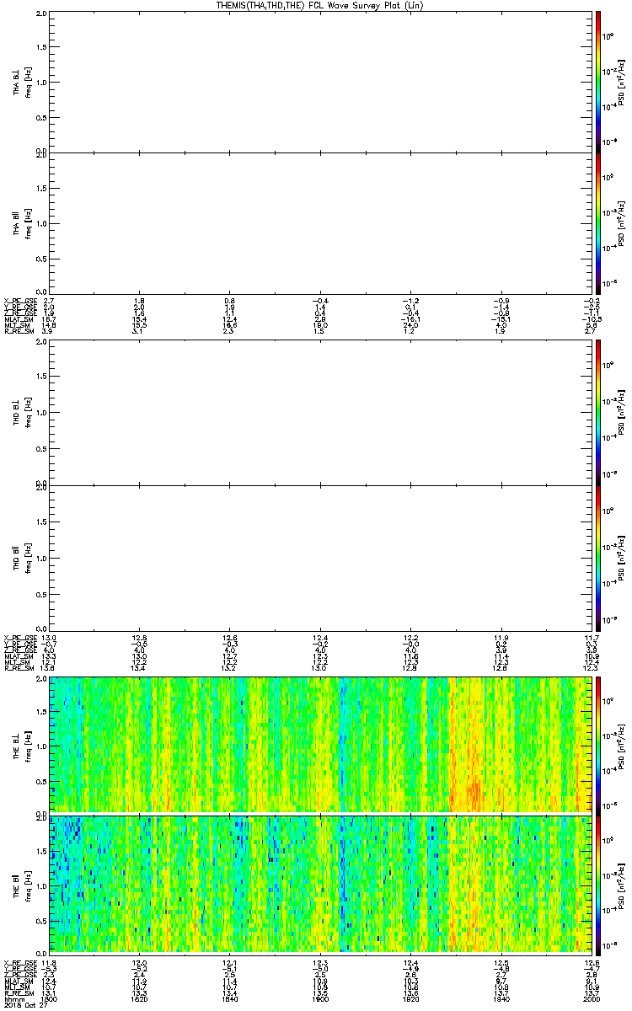Click the PSD color bar beside THD B∥ panel
Viewport: 632px width, 1011px height.
point(597,557)
